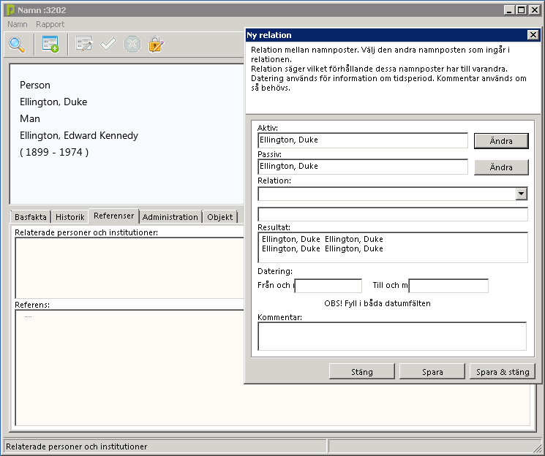545x456 pixels.
Task: Focus the Passiv name field
Action: [x=363, y=167]
